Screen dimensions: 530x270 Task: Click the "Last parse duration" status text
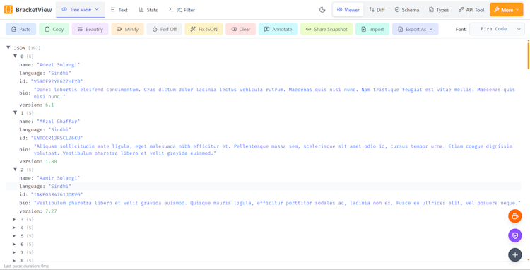[x=26, y=266]
